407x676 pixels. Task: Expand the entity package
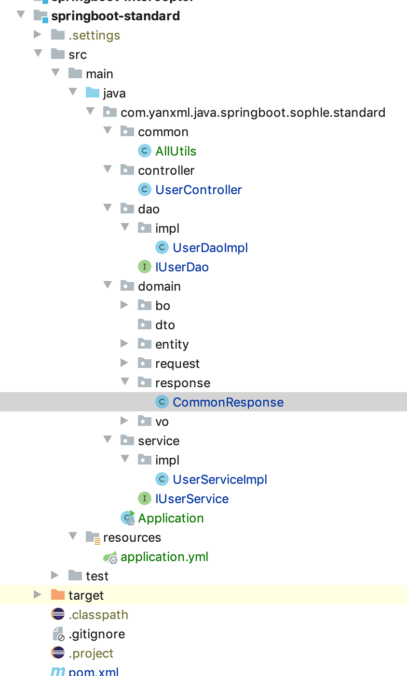(x=124, y=343)
